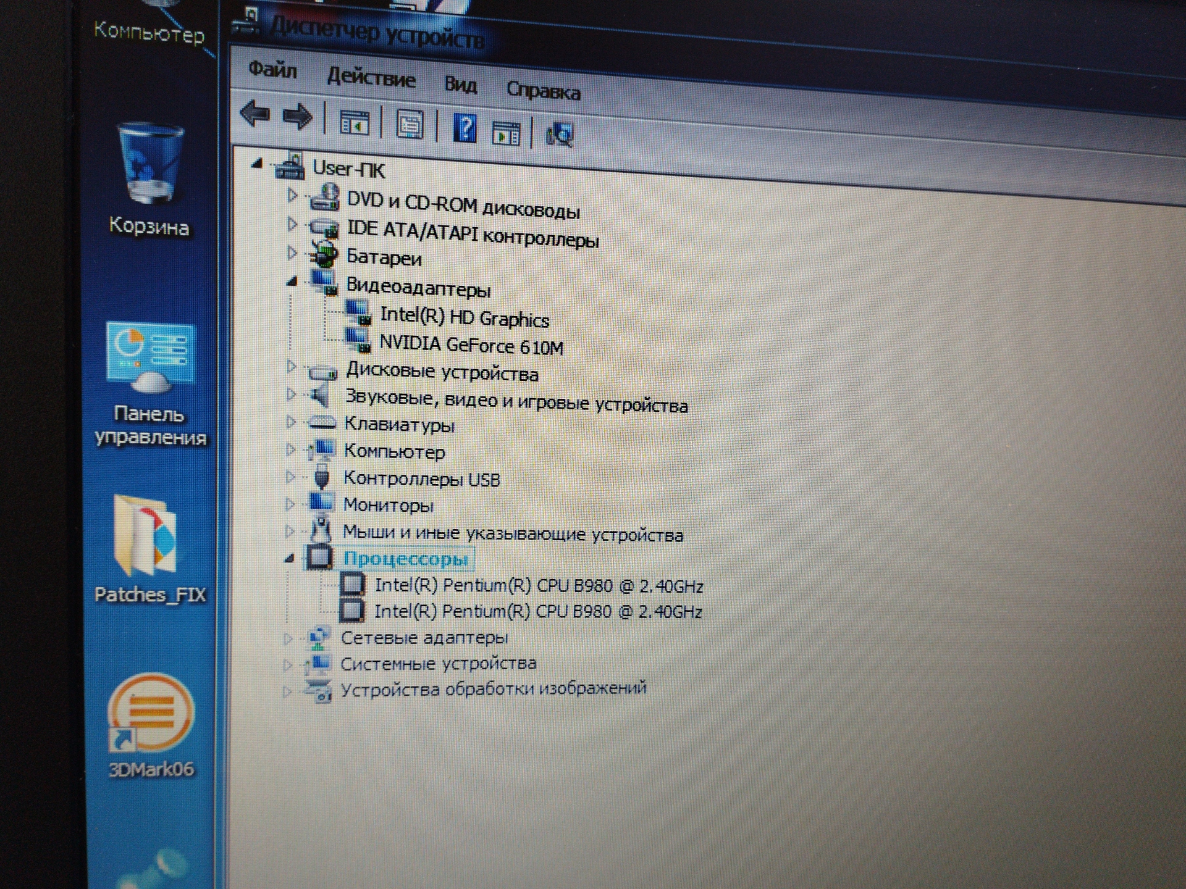Click the Видеоадаптеры category icon
This screenshot has width=1186, height=889.
click(x=323, y=282)
